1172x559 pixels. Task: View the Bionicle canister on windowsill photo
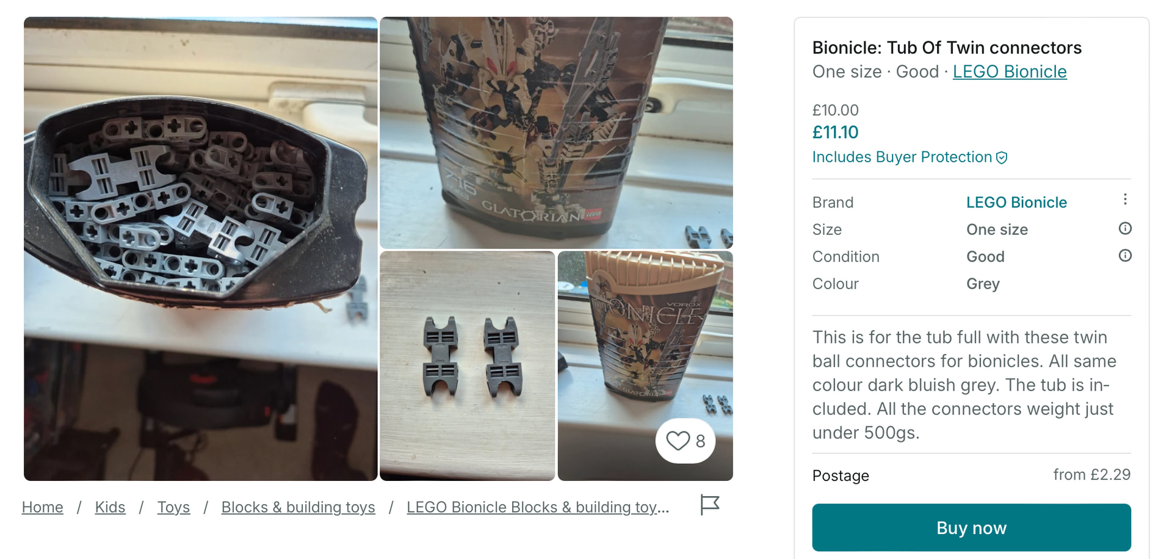[x=645, y=342]
